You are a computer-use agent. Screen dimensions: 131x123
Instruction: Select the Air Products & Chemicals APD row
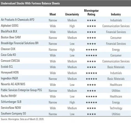(65, 20)
